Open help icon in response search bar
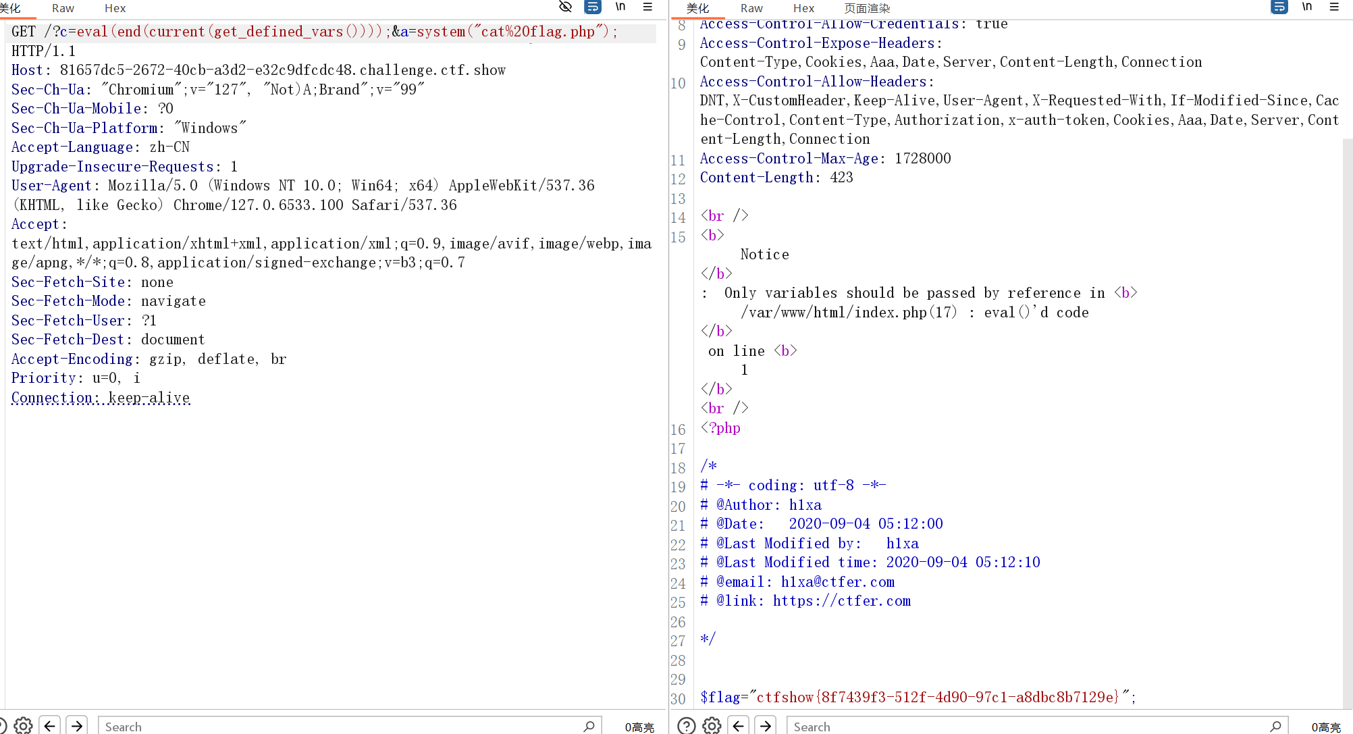Screen dimensions: 1353x734 686,726
